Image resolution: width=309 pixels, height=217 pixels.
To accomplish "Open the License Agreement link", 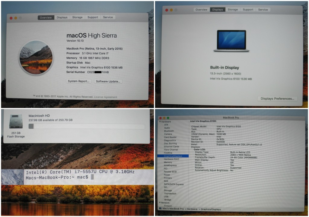I will click(105, 97).
